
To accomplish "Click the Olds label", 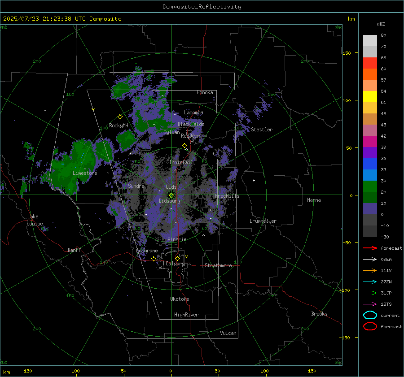I will (171, 187).
